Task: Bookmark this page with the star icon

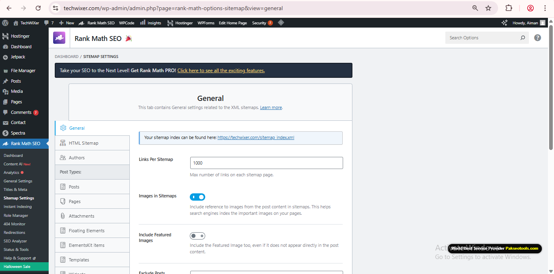Action: click(x=488, y=8)
